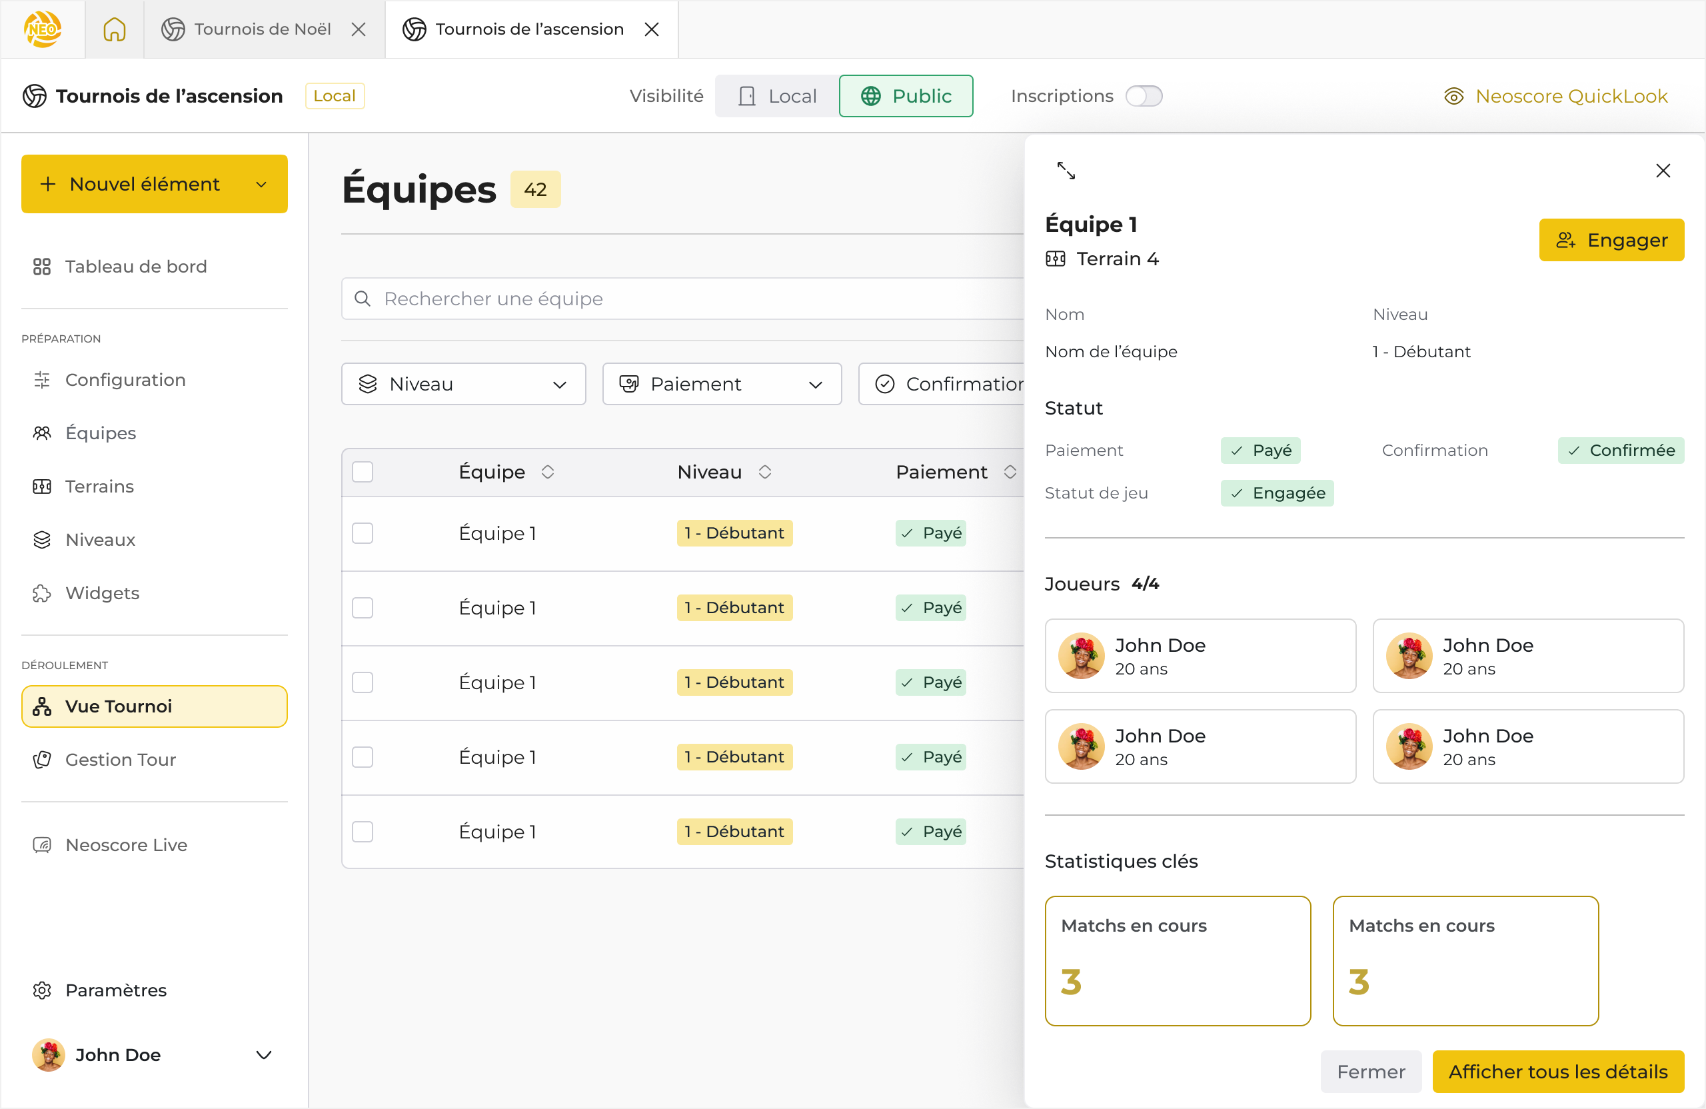This screenshot has height=1109, width=1706.
Task: Open Widgets in the sidebar
Action: tap(102, 593)
